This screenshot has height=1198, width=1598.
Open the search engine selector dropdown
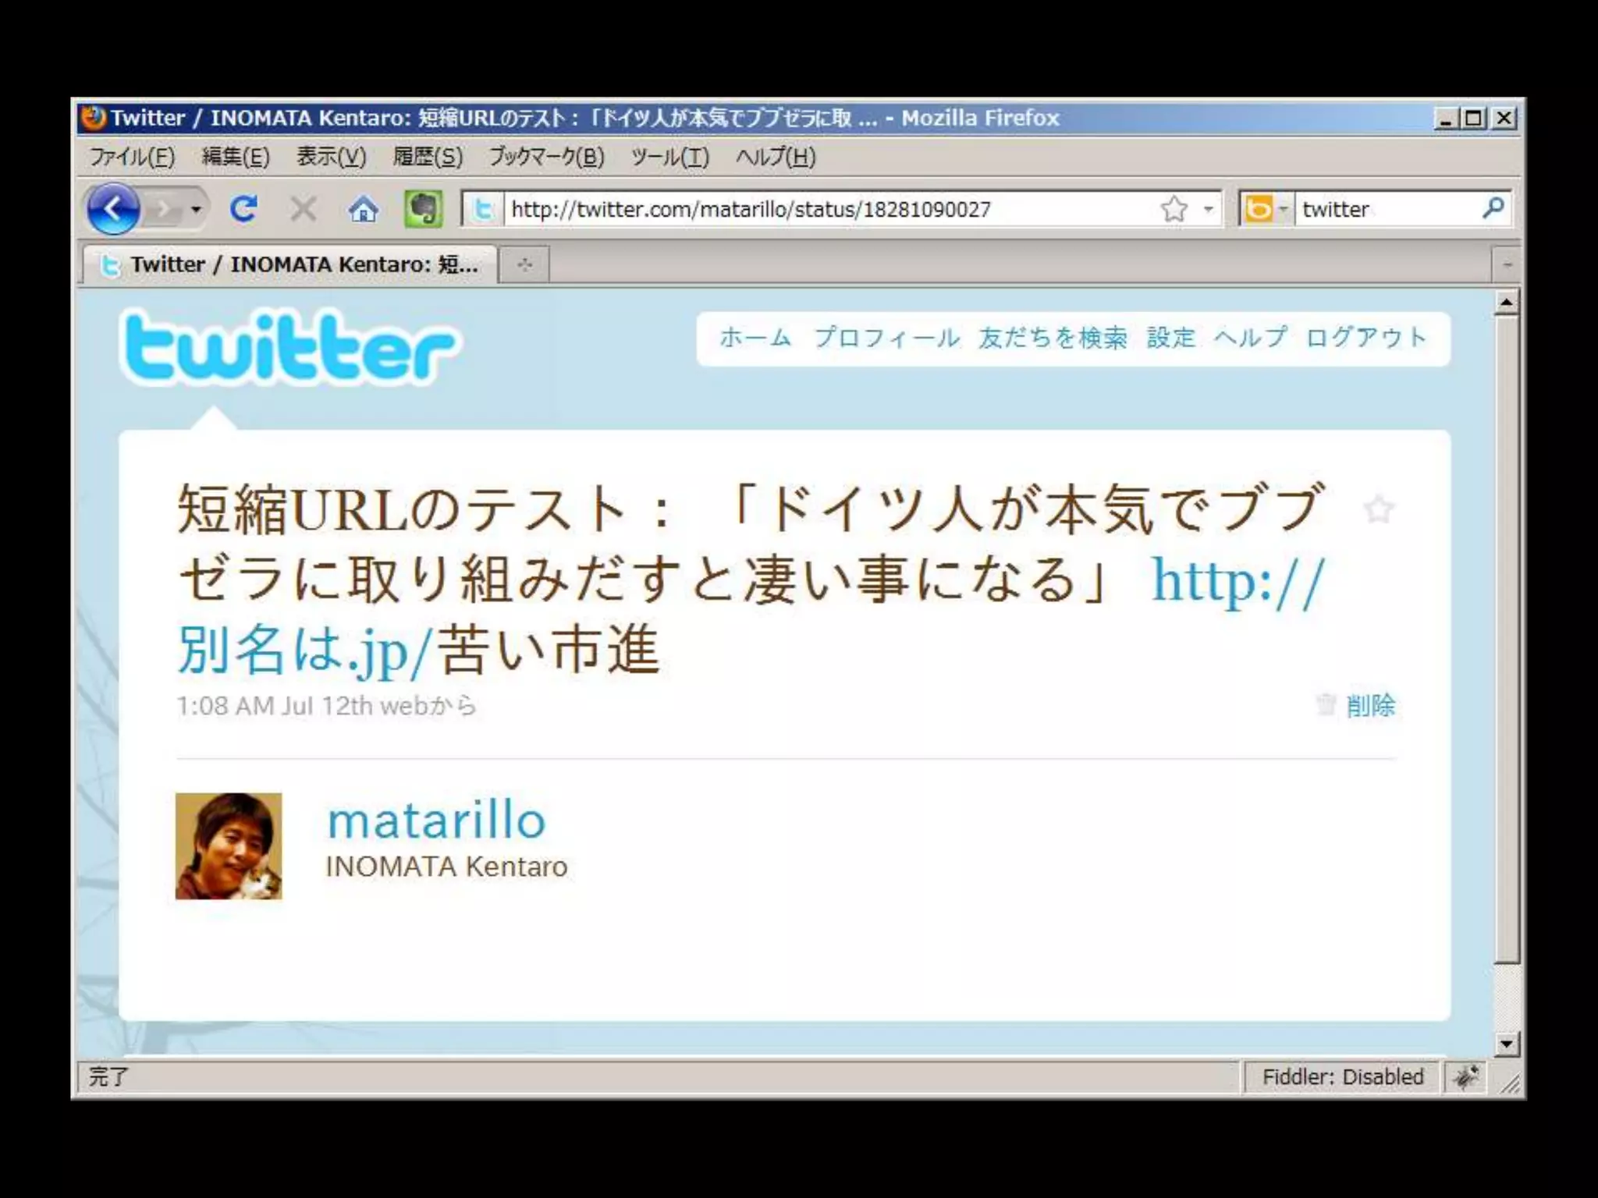coord(1265,209)
